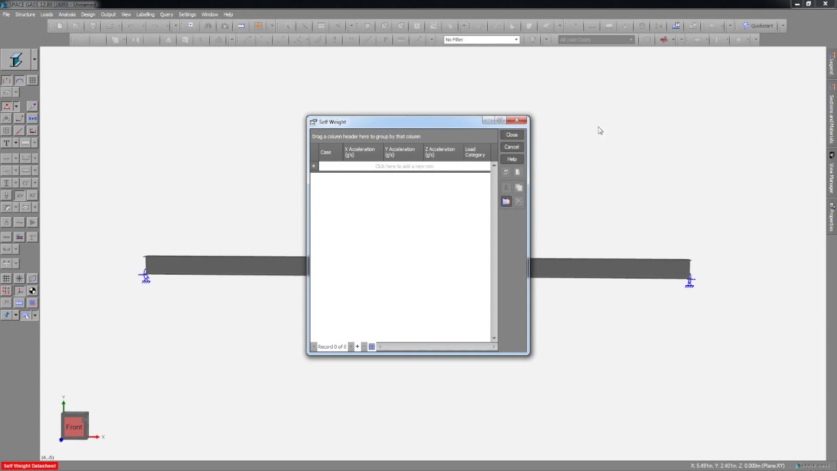This screenshot has width=837, height=471.
Task: Click Cancel in the Self Weight dialog
Action: pos(511,147)
